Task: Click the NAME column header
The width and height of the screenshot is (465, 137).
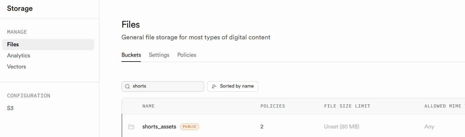Action: (148, 106)
